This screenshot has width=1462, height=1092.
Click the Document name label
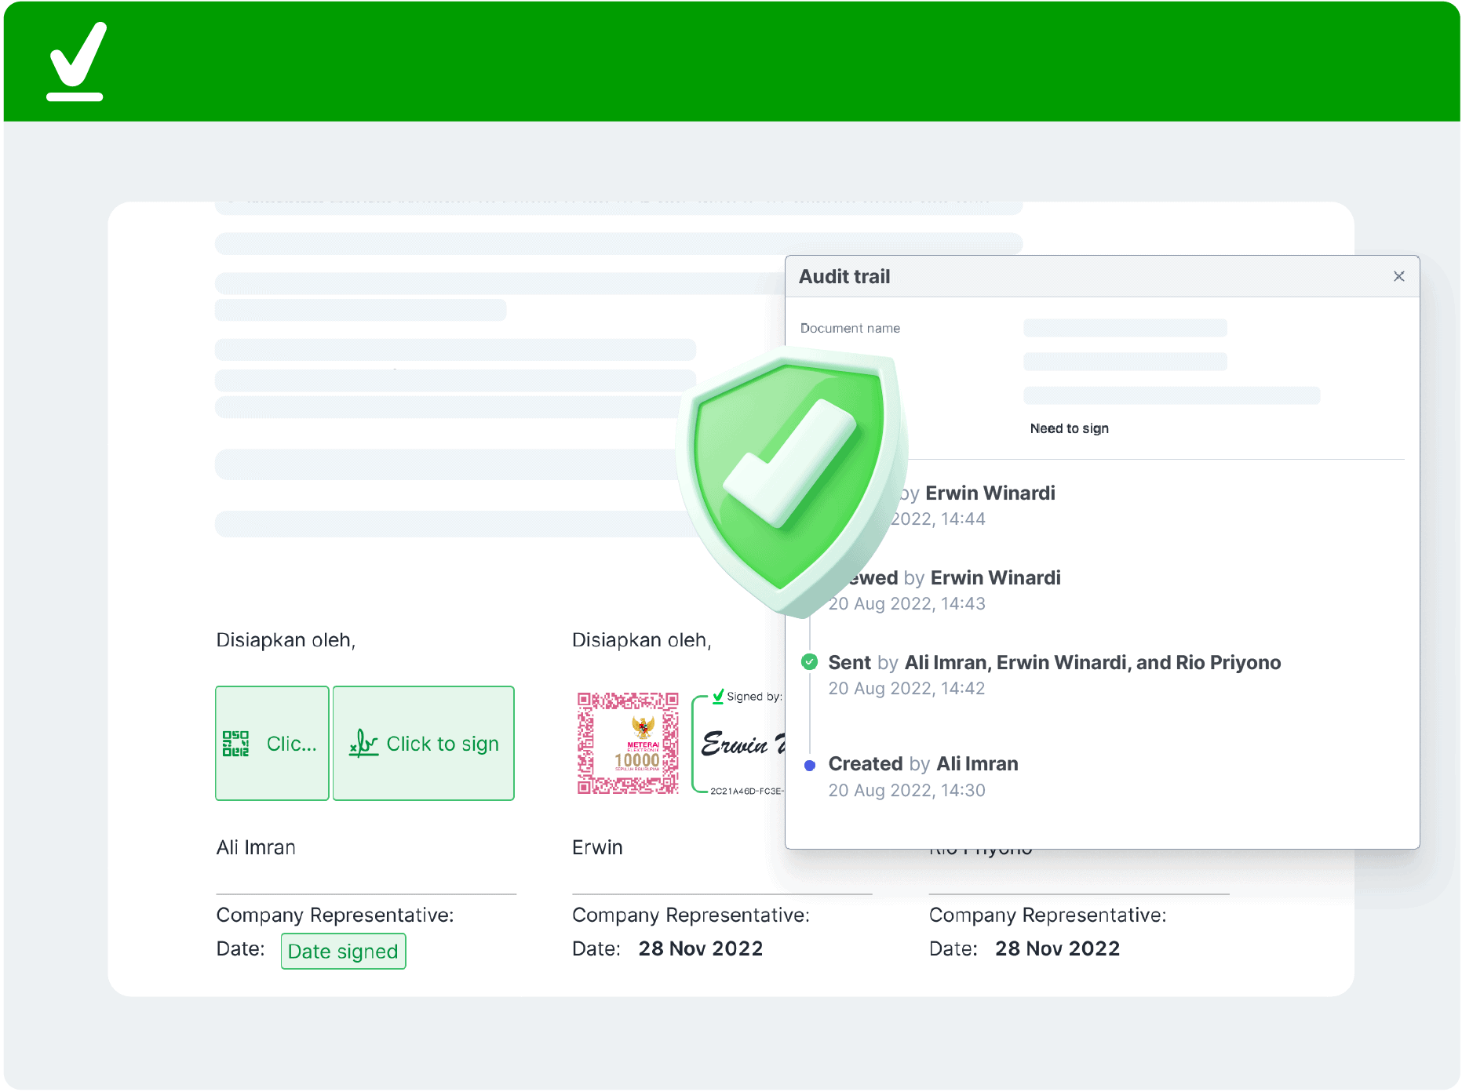(850, 328)
